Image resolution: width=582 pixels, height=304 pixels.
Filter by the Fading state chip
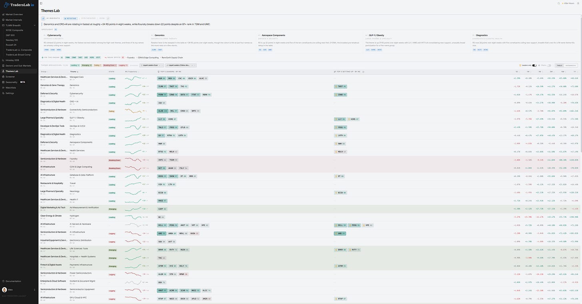click(97, 65)
